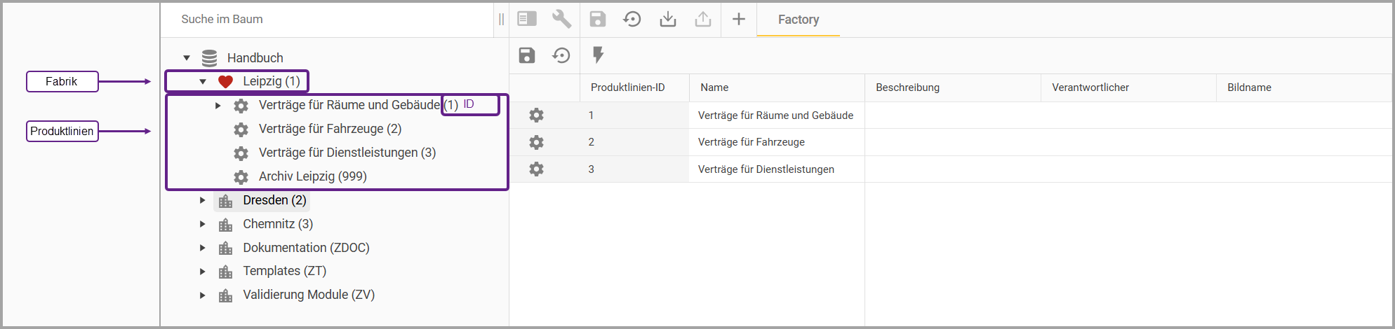
Task: Expand Verträge für Räume und Gebäude node
Action: point(218,106)
